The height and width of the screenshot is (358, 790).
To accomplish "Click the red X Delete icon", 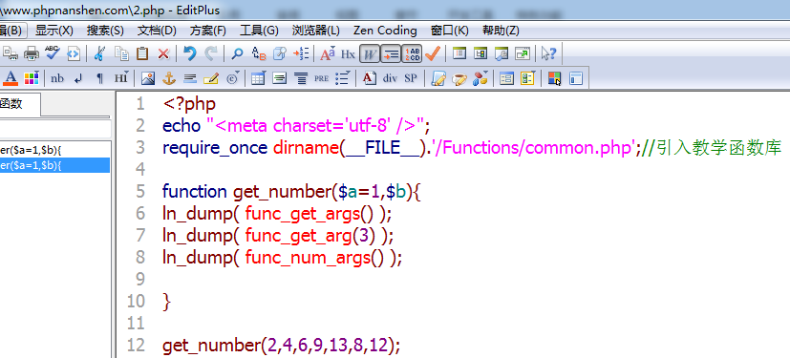I will tap(163, 53).
